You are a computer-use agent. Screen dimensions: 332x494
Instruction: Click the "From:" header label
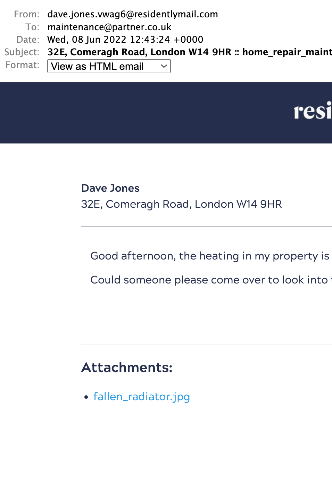[26, 14]
